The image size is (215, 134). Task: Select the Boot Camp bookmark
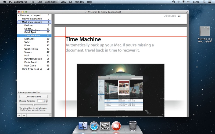point(34,66)
